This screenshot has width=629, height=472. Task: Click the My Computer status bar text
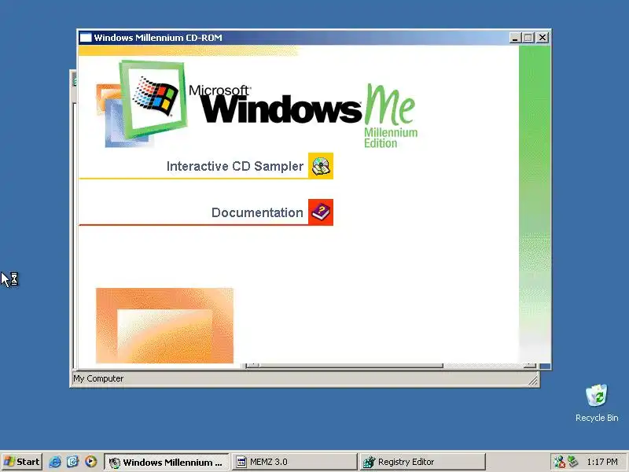pyautogui.click(x=98, y=378)
